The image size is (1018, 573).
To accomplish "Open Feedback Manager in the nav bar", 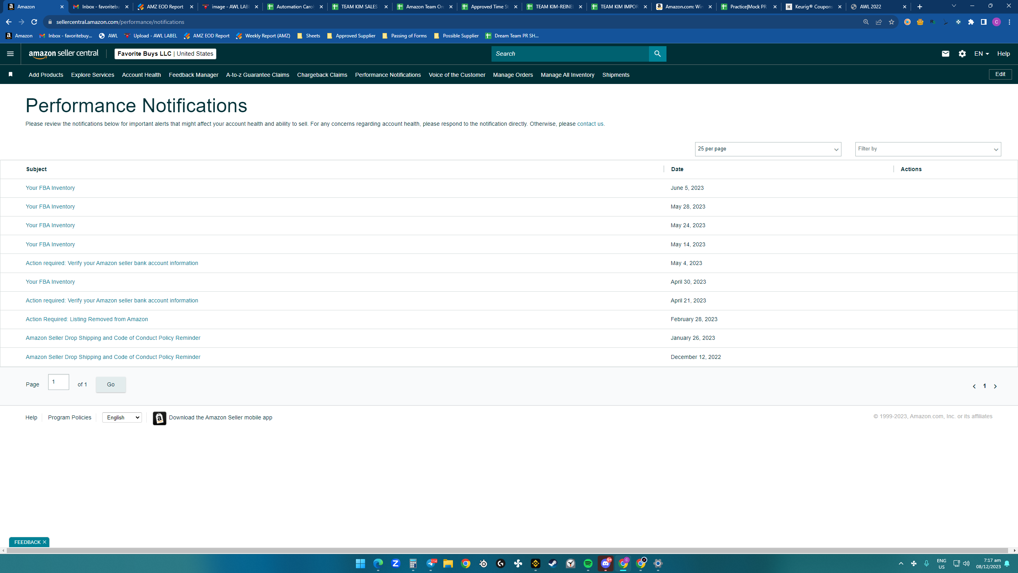I will click(193, 75).
